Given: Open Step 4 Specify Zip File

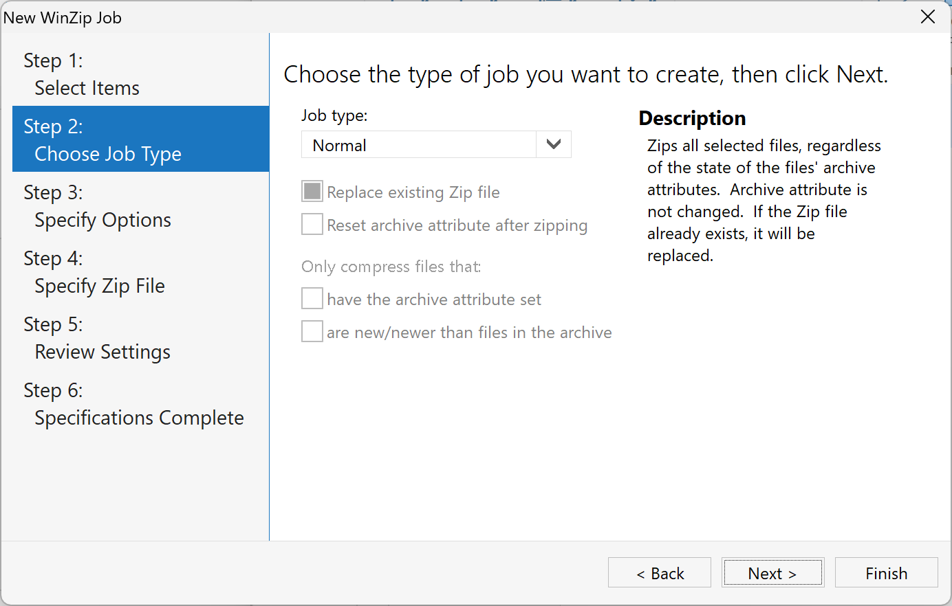Looking at the screenshot, I should pos(140,271).
